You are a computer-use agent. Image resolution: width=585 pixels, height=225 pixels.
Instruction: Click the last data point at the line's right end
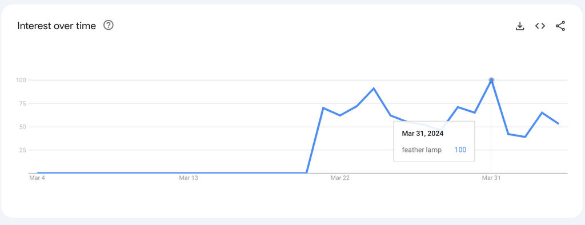click(559, 123)
